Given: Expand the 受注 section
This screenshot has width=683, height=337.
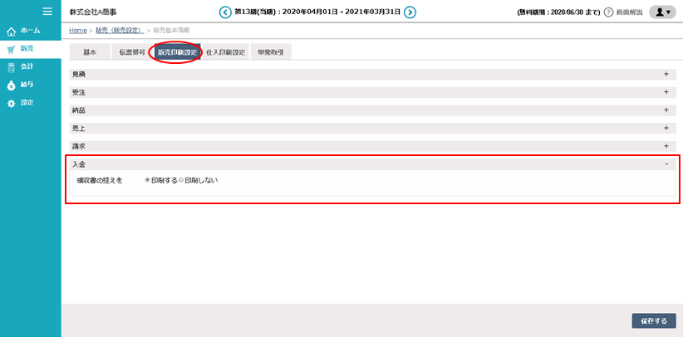Looking at the screenshot, I should click(666, 92).
